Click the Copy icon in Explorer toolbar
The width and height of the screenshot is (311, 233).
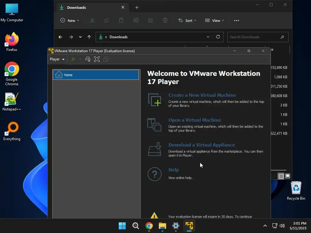click(x=107, y=20)
